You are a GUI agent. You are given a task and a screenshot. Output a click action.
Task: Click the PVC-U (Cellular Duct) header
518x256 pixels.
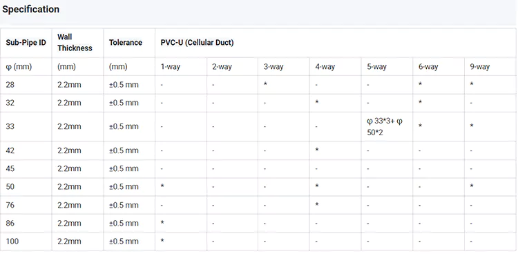pos(198,43)
